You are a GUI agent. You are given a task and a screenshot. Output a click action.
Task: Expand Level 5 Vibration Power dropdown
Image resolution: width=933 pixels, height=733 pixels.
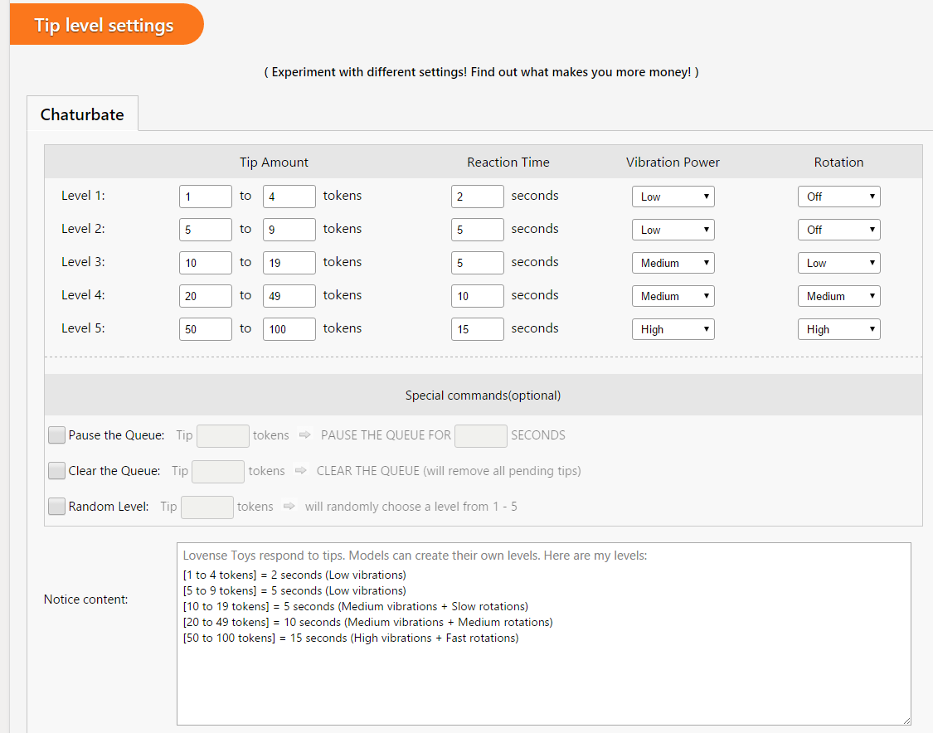click(673, 329)
